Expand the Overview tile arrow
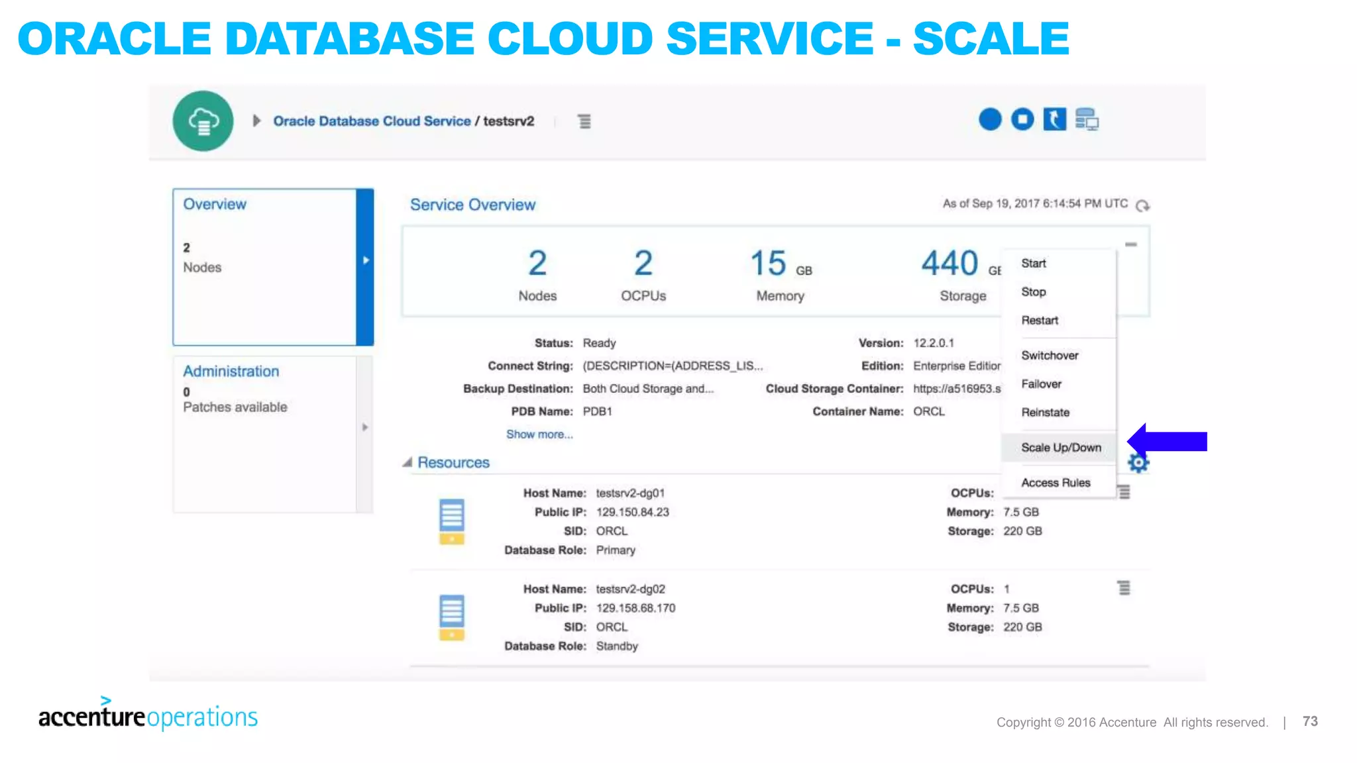Image resolution: width=1357 pixels, height=763 pixels. [x=365, y=260]
